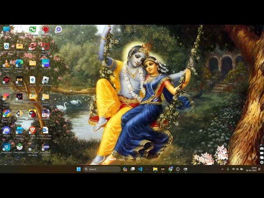Open the clock and date flyout
The height and width of the screenshot is (198, 264).
pyautogui.click(x=251, y=169)
